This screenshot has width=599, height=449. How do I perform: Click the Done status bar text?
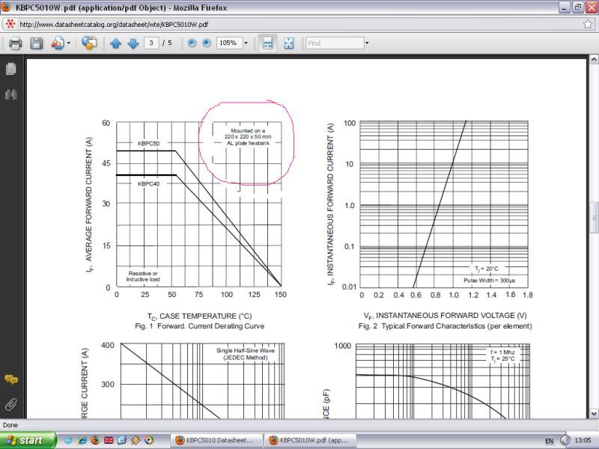point(10,425)
